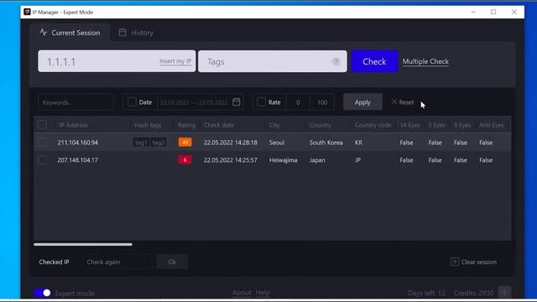Click the plus icon to add credits
537x302 pixels.
(x=504, y=293)
